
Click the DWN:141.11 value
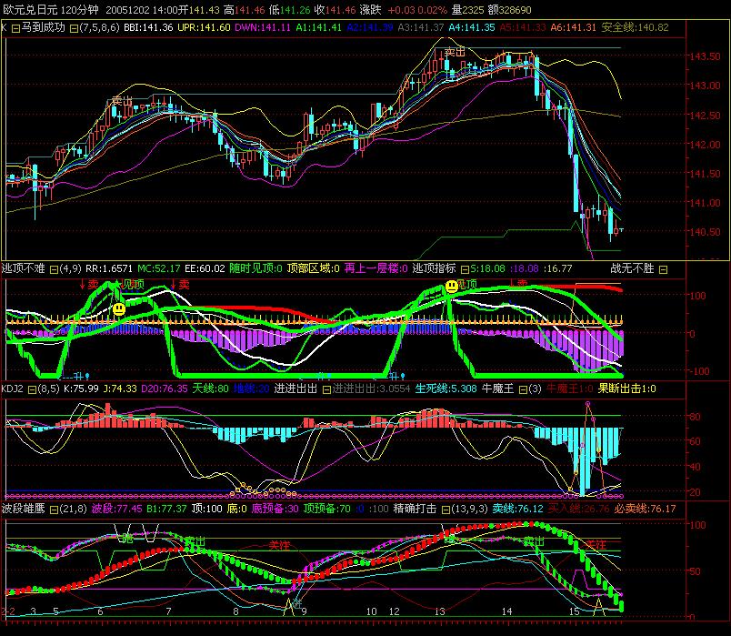click(x=263, y=27)
